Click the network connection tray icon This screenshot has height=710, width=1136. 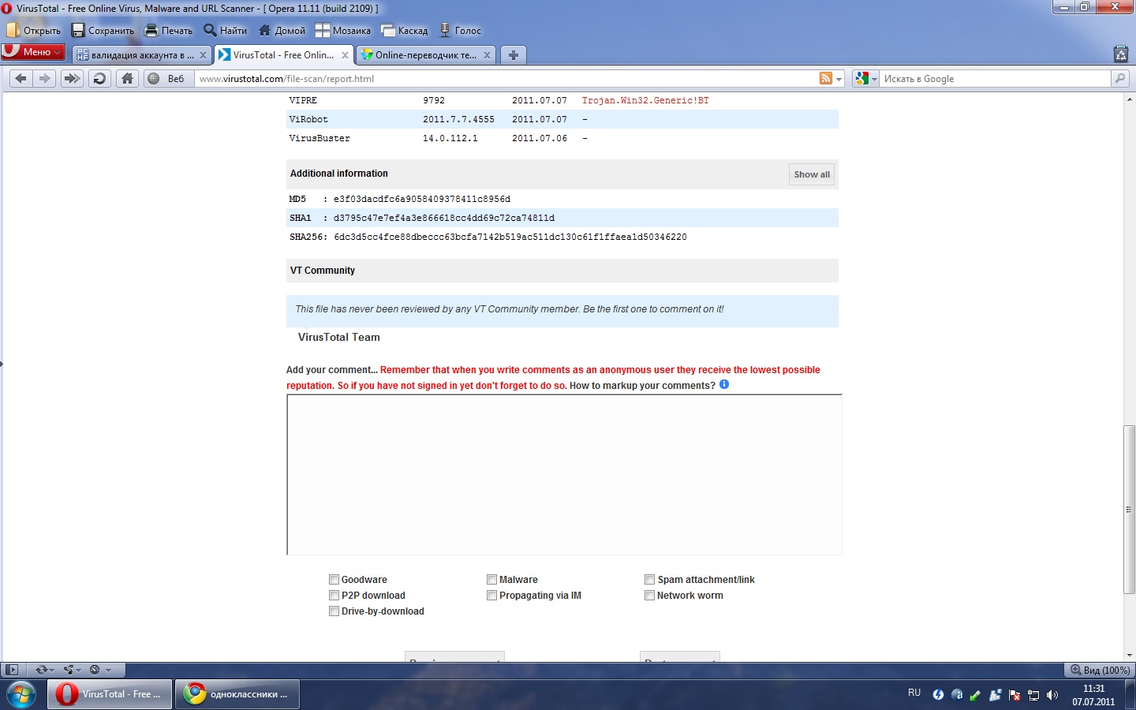[1033, 695]
